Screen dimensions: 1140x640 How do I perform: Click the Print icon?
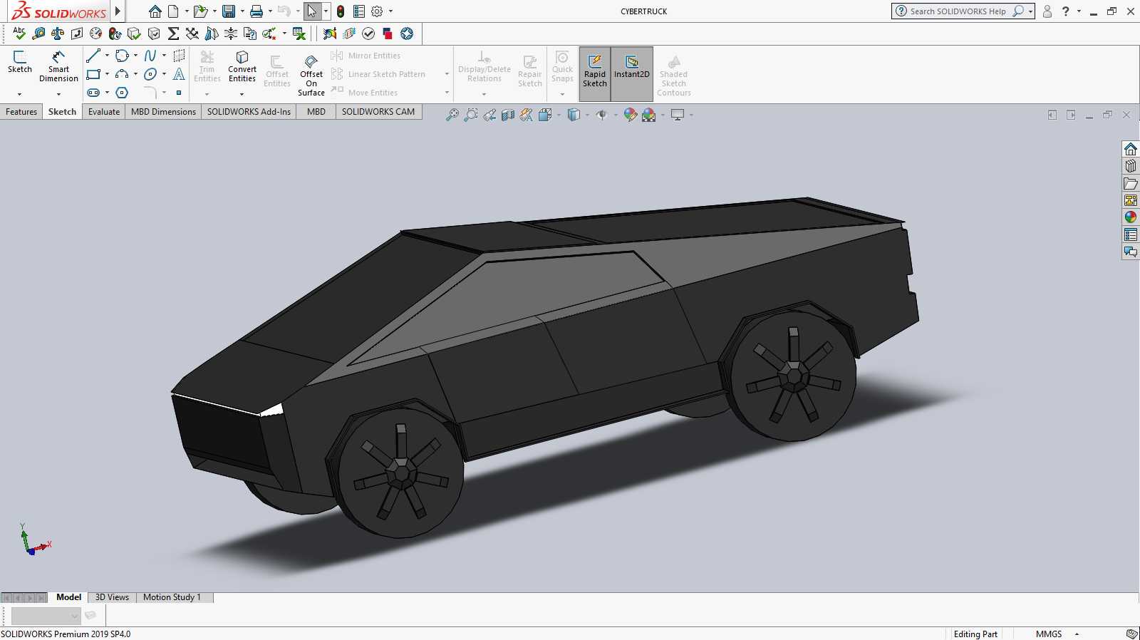coord(256,11)
